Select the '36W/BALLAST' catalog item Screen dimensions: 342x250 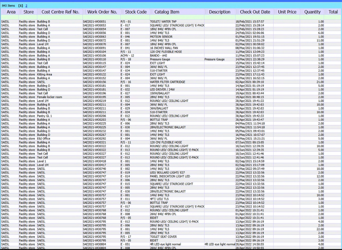[x=159, y=108]
